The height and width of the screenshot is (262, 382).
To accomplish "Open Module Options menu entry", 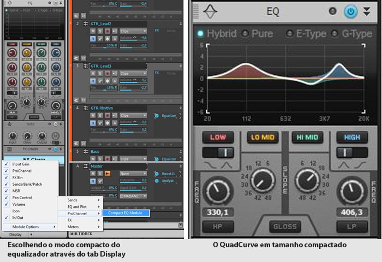I will (30, 227).
